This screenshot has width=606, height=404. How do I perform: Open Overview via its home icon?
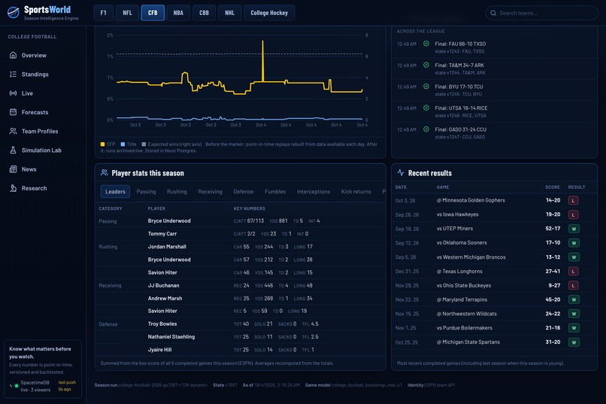coord(13,55)
